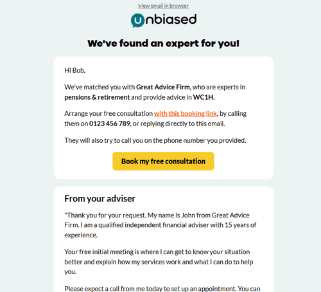This screenshot has height=292, width=321.
Task: Click the From your adviser heading
Action: click(x=100, y=199)
